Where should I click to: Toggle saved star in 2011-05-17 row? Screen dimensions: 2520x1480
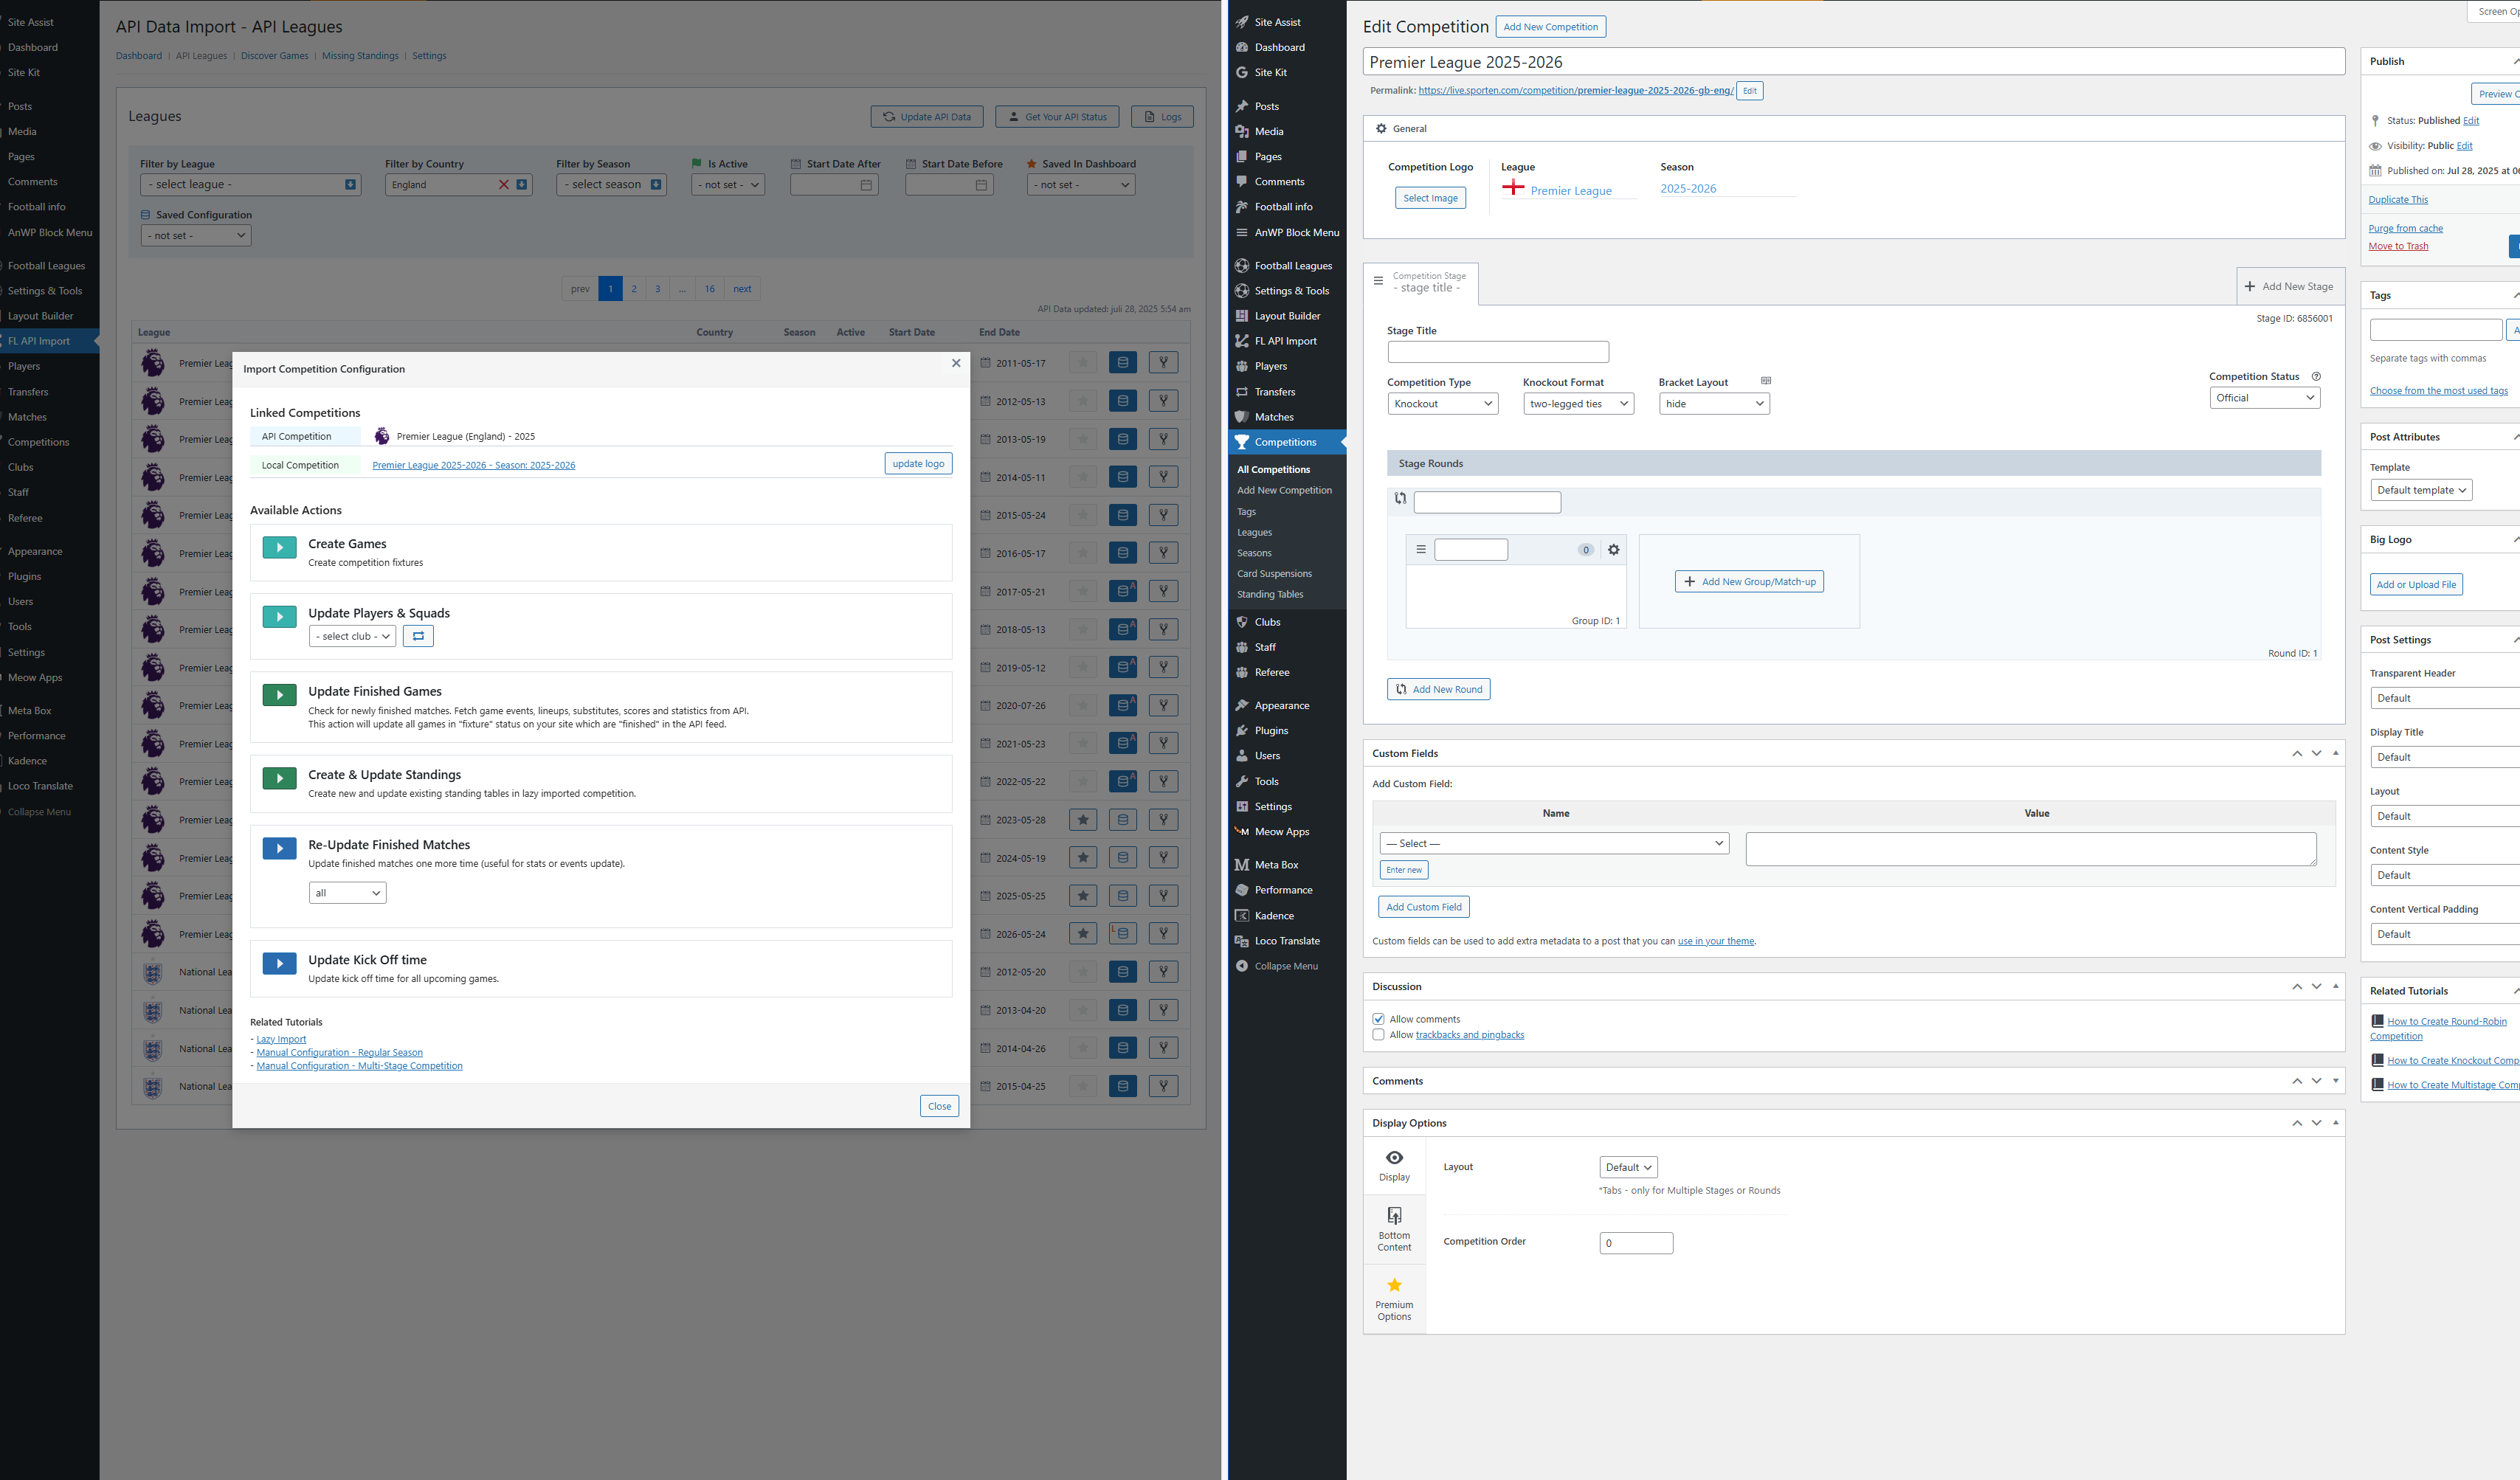coord(1083,363)
